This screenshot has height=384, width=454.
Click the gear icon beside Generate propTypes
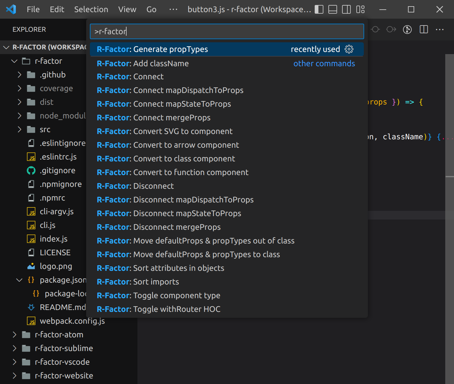coord(349,49)
